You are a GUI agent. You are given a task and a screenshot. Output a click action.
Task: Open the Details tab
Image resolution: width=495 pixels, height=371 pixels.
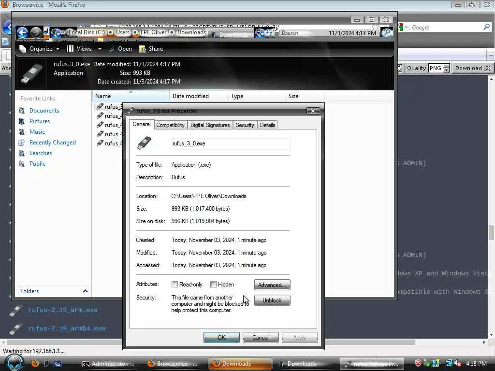[x=267, y=125]
